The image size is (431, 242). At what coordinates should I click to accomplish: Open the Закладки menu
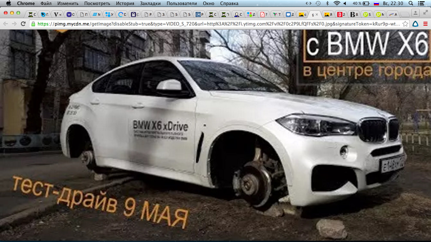[x=150, y=3]
